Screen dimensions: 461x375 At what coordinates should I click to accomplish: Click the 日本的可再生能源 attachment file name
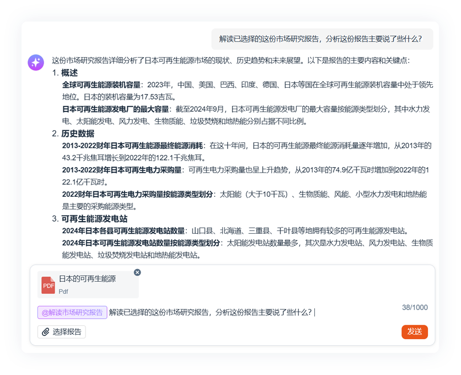pos(87,279)
